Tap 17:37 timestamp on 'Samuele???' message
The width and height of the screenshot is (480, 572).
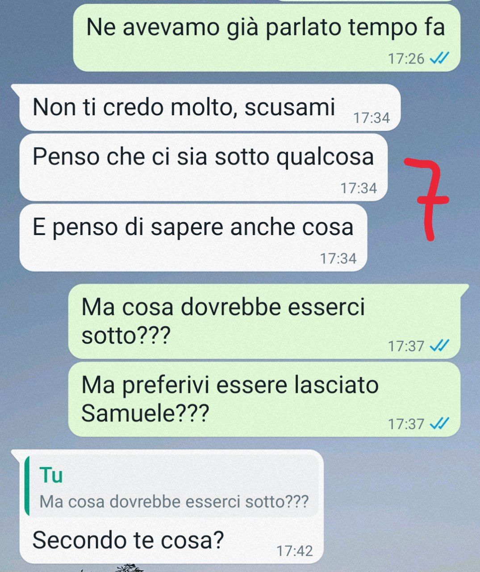point(406,424)
